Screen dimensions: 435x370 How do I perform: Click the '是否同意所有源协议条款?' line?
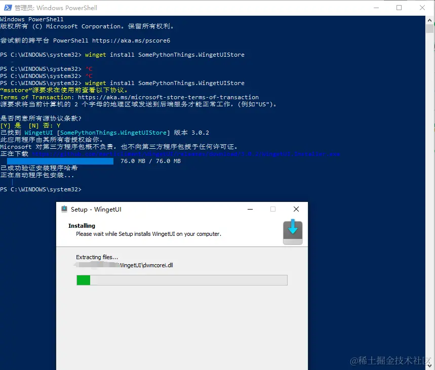tap(41, 118)
